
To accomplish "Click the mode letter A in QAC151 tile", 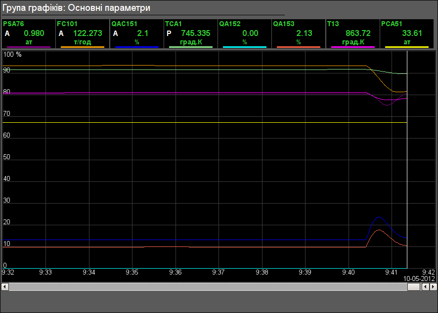I will point(115,34).
